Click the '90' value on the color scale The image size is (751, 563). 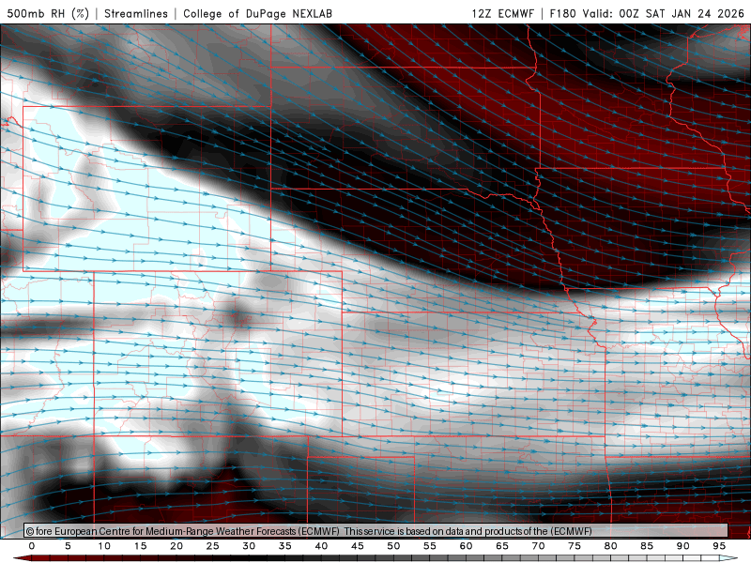[x=682, y=546]
